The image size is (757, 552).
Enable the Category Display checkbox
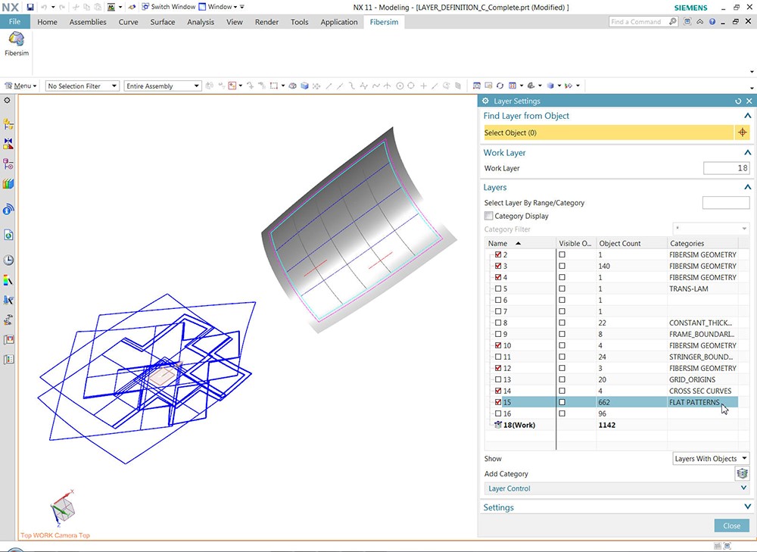pyautogui.click(x=488, y=216)
